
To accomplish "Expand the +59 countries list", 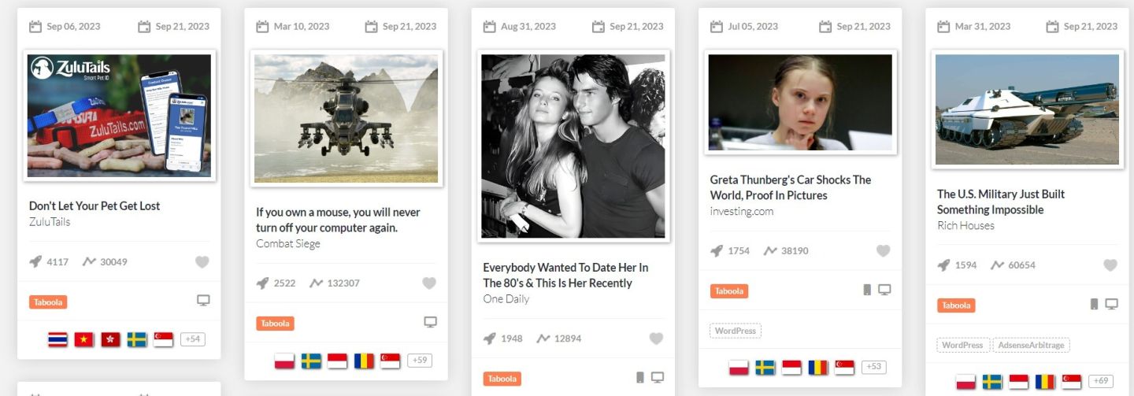I will (x=420, y=361).
